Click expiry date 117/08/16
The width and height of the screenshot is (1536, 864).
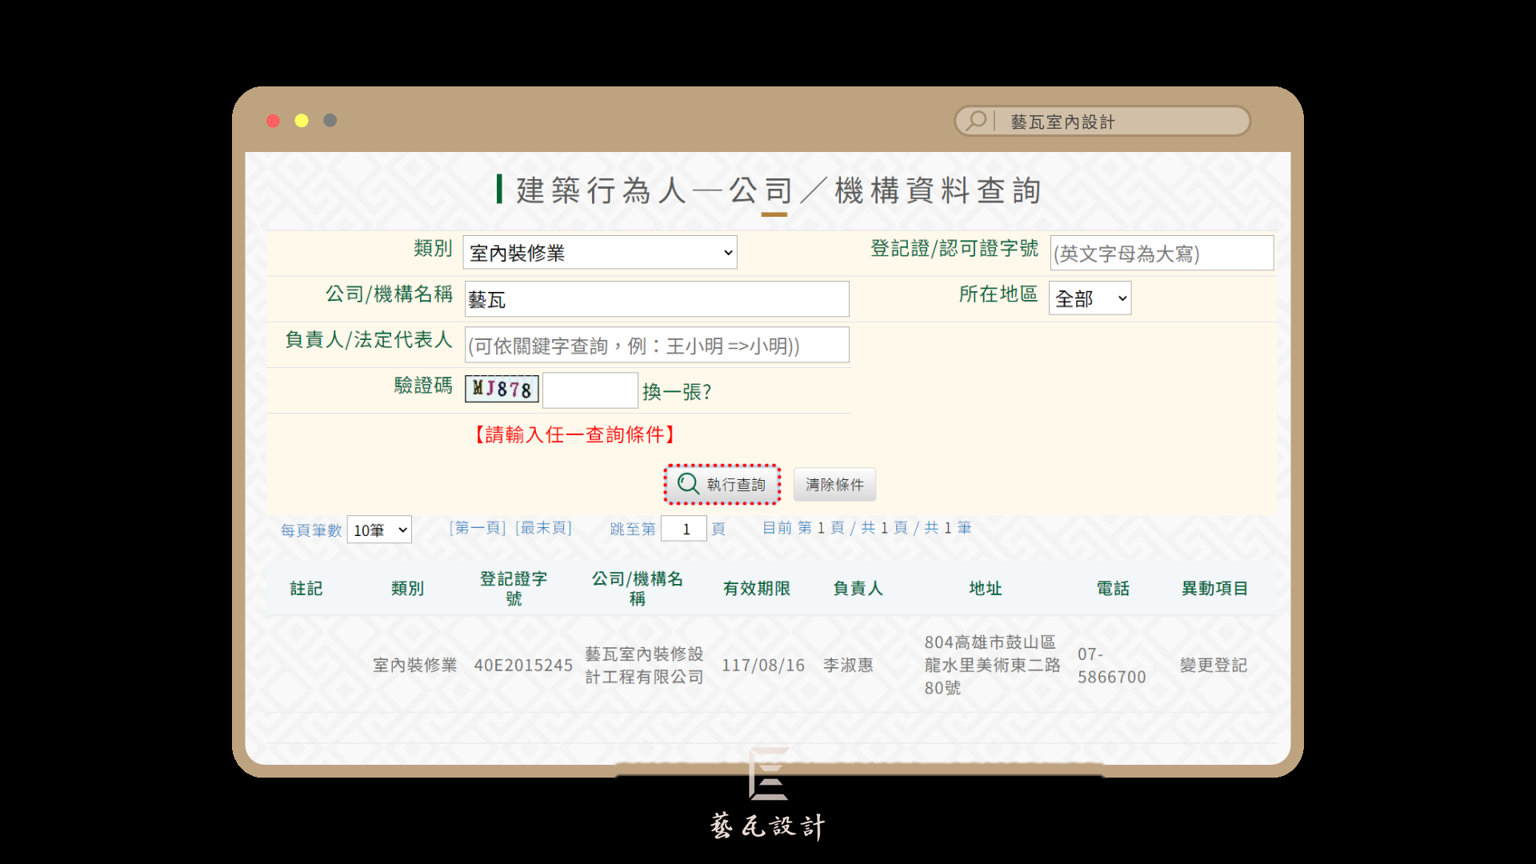[763, 666]
